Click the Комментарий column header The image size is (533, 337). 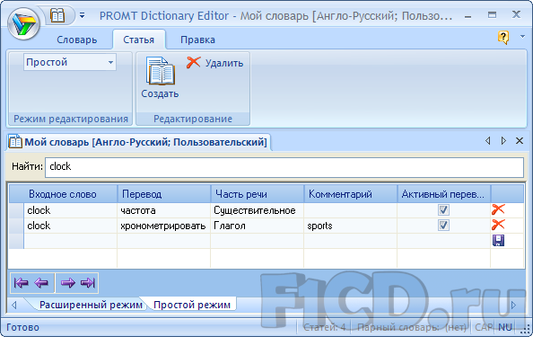[351, 194]
